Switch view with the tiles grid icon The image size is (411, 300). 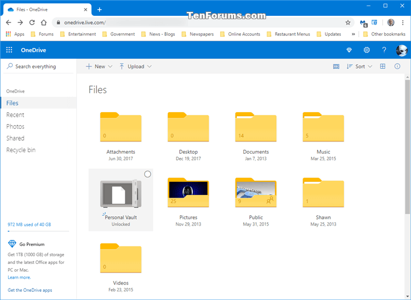[x=383, y=66]
